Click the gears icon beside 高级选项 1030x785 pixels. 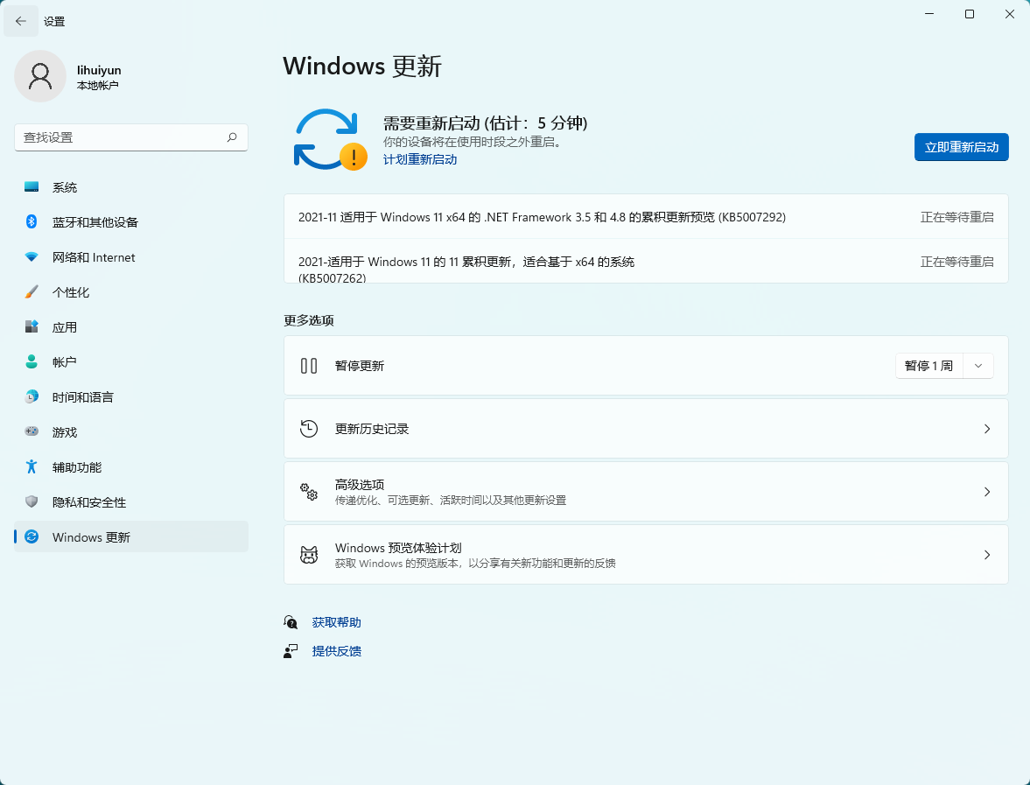click(309, 491)
